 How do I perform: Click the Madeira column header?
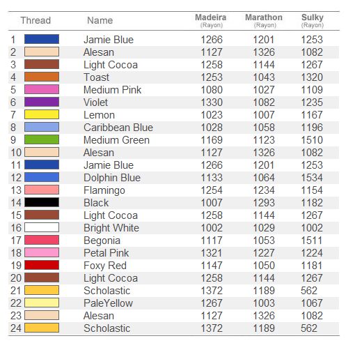211,20
